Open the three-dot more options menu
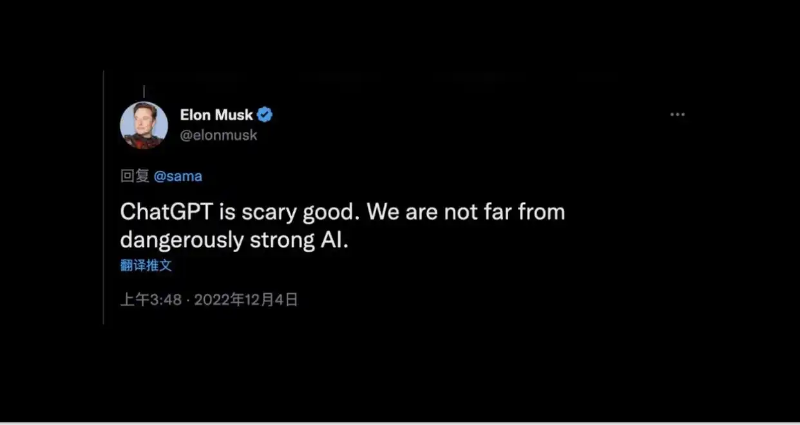 [x=677, y=114]
